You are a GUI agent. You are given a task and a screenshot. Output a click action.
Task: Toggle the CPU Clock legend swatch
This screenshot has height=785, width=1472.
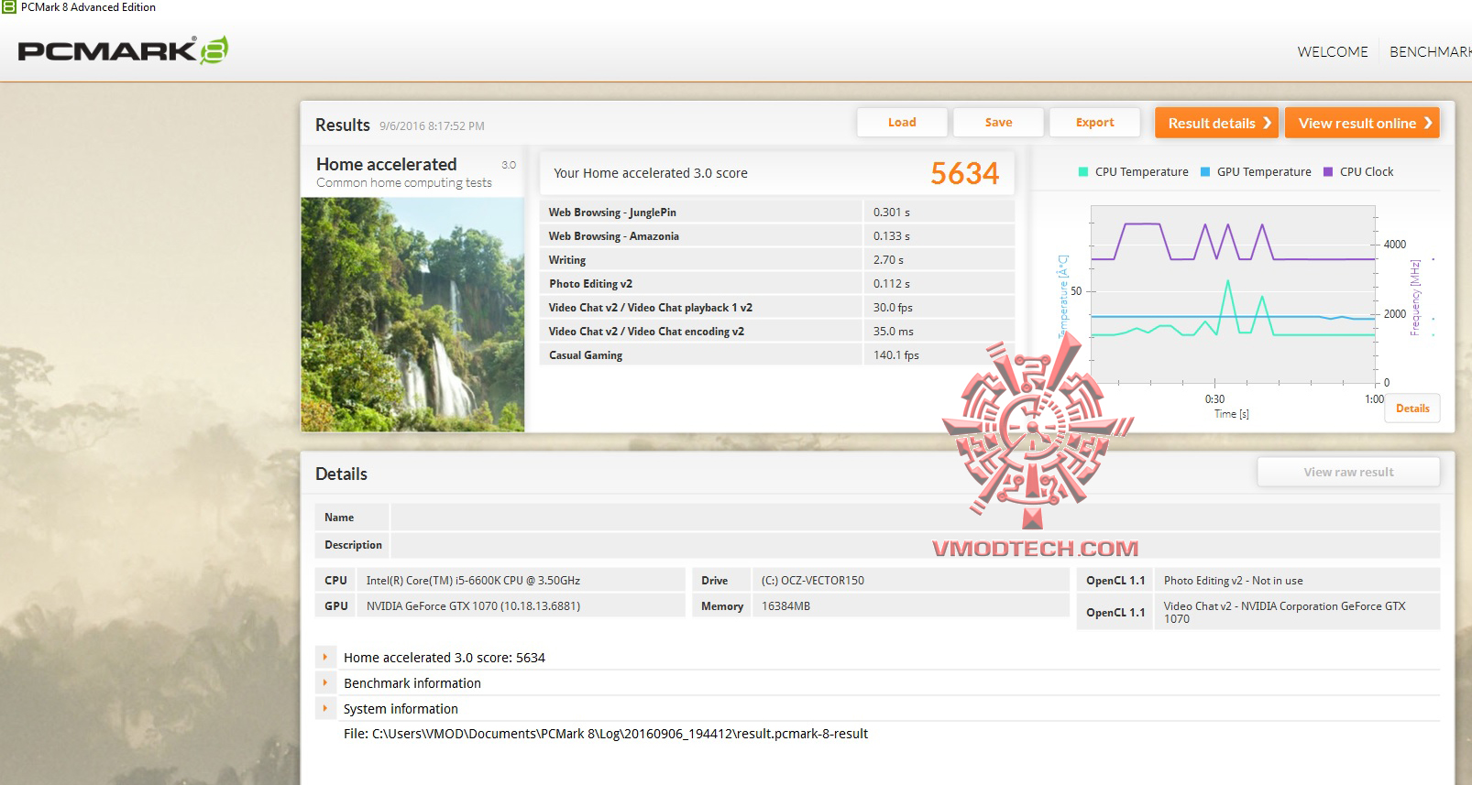point(1328,171)
